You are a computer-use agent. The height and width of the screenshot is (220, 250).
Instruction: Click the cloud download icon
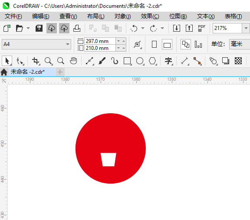click(52, 28)
